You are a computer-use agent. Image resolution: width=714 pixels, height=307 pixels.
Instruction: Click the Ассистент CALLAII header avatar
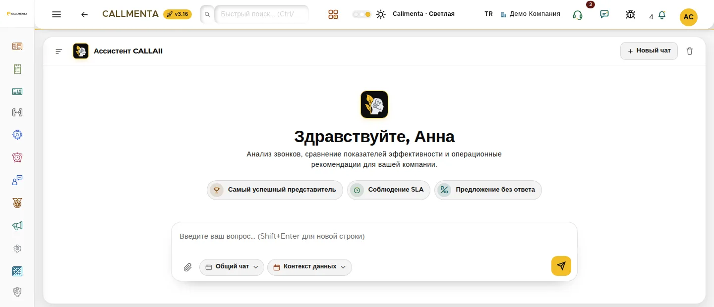pyautogui.click(x=81, y=51)
